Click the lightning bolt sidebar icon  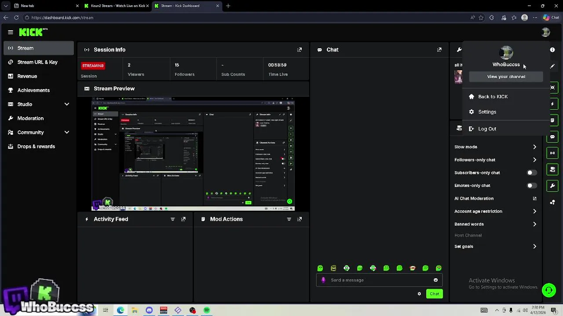552,104
